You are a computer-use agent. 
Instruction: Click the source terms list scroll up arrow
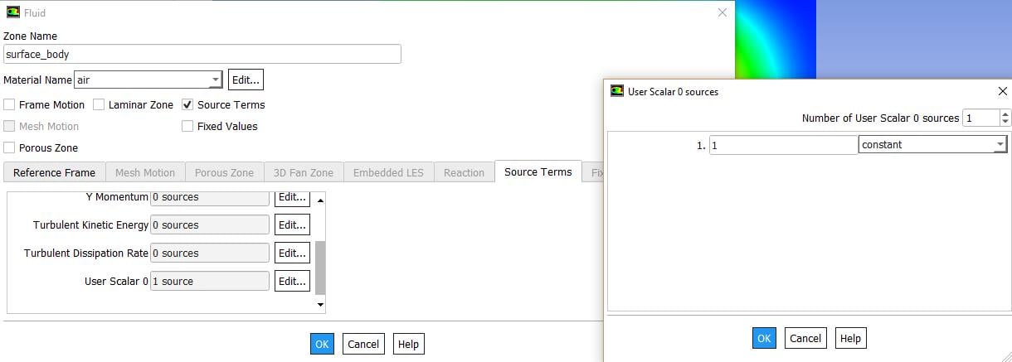click(321, 199)
